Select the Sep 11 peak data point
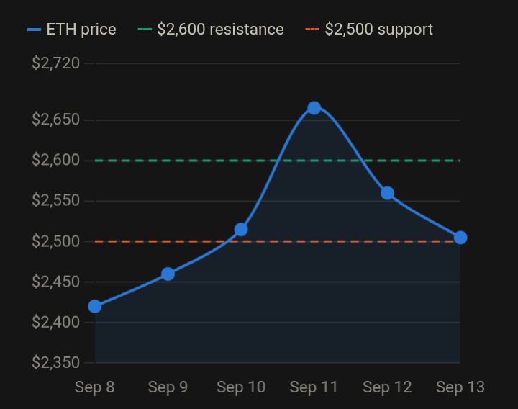The width and height of the screenshot is (518, 409). click(314, 108)
